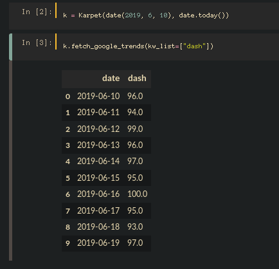Collapse output via left gutter bar
The height and width of the screenshot is (269, 279).
click(10, 160)
